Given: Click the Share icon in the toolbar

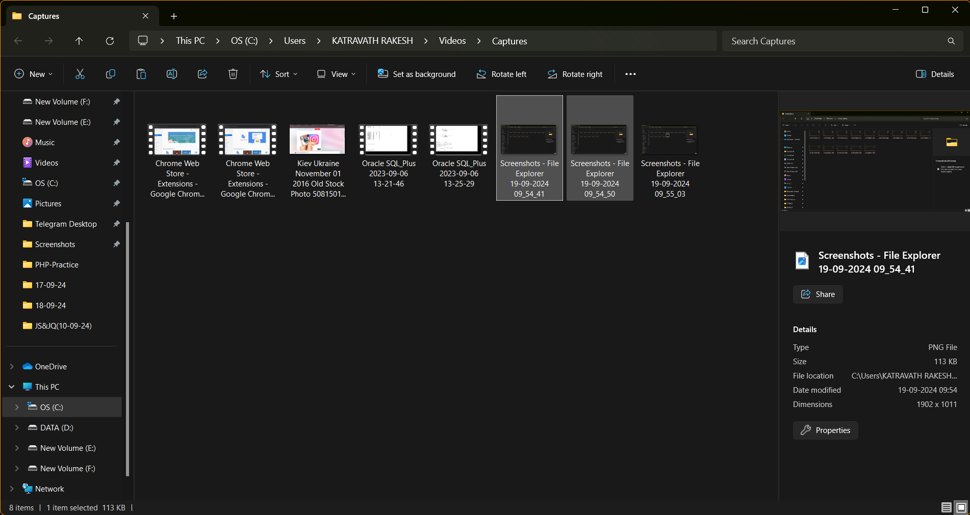Looking at the screenshot, I should pos(202,74).
